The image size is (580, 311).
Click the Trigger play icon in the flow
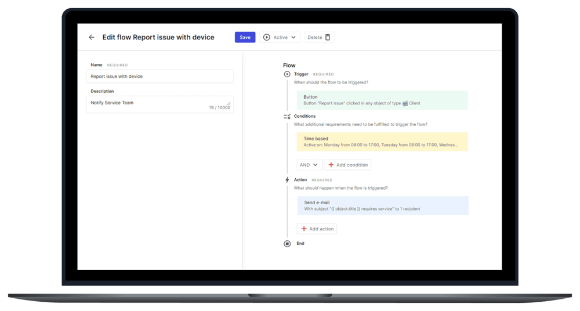point(287,74)
